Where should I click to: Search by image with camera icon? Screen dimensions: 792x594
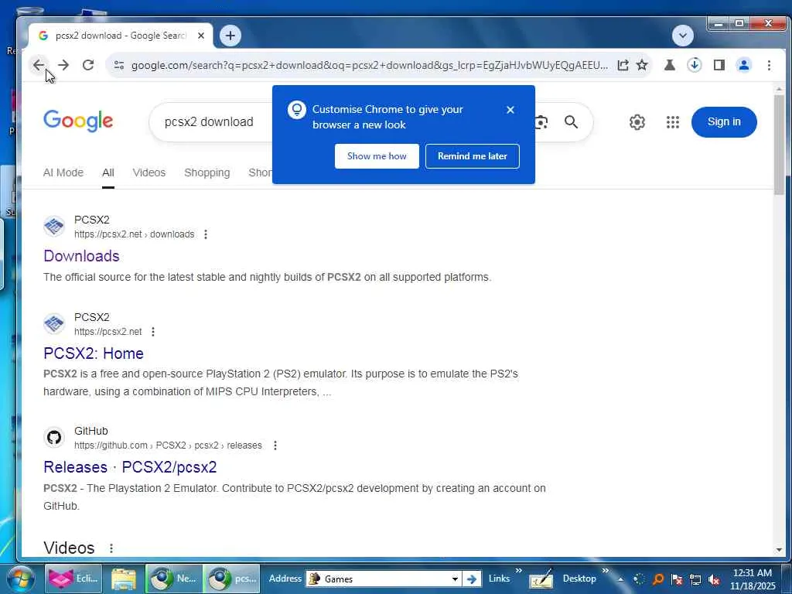pos(541,121)
